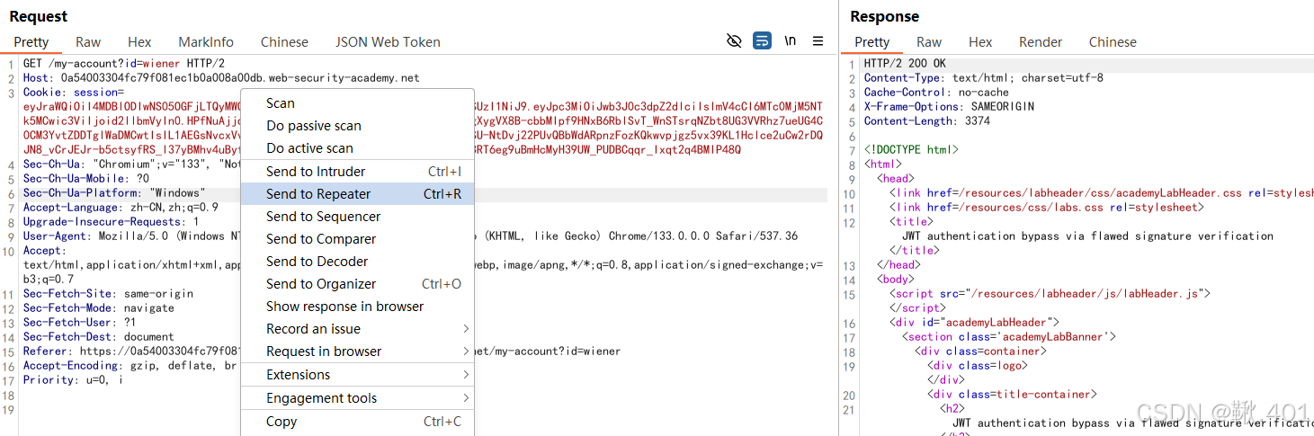Open the Response Render tab
This screenshot has width=1314, height=436.
coord(1041,42)
